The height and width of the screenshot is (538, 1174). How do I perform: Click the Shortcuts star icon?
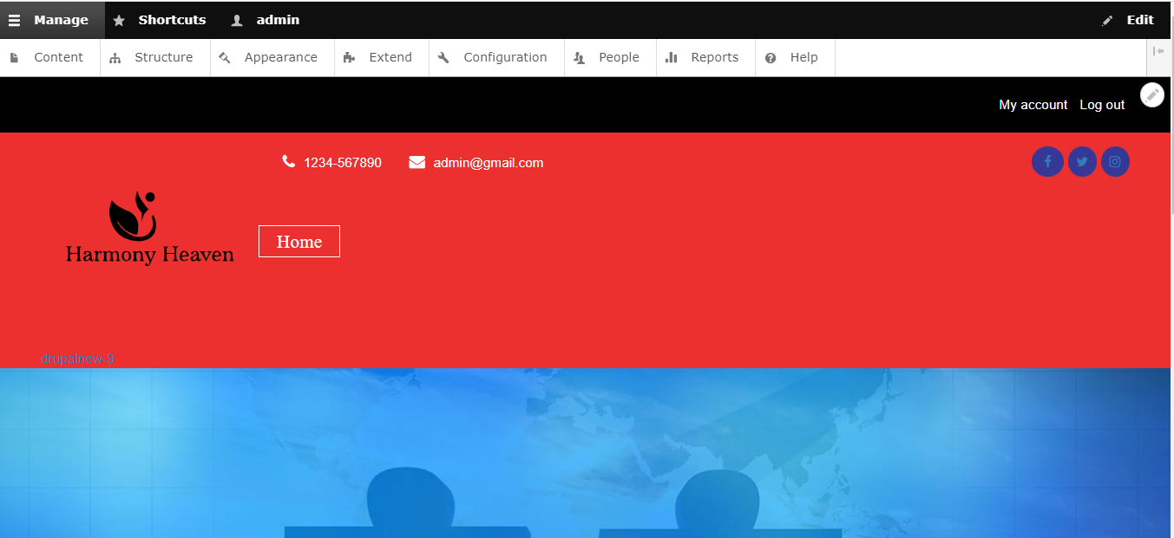tap(119, 19)
